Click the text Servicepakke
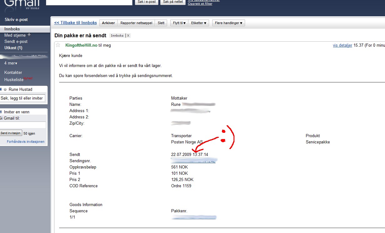This screenshot has width=385, height=233. point(318,142)
